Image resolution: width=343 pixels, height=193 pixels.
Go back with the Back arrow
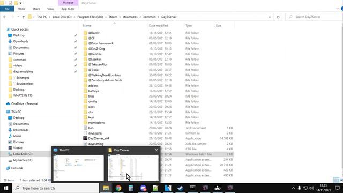coord(5,17)
